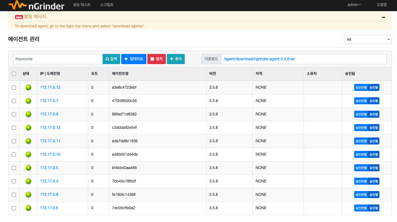
Task: Set agent a3e8c4723ebf to 승인안됨
Action: point(361,87)
